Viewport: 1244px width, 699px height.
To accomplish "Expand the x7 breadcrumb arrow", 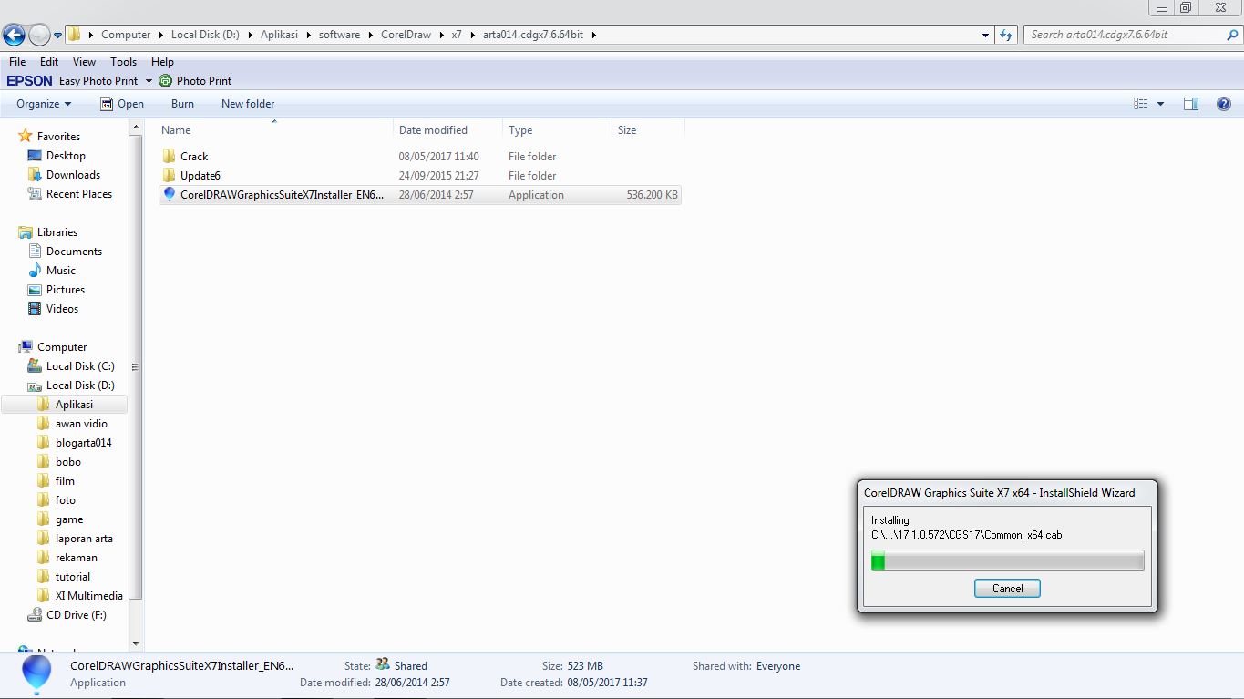I will click(x=474, y=35).
